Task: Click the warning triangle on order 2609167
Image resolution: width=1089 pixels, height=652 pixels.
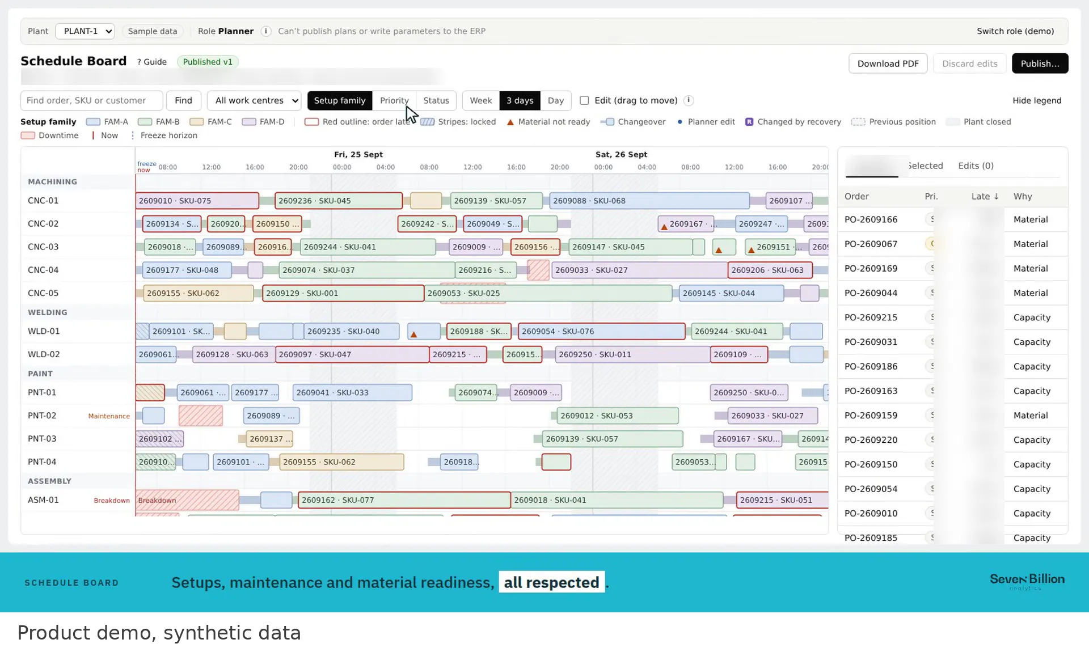Action: pyautogui.click(x=664, y=227)
